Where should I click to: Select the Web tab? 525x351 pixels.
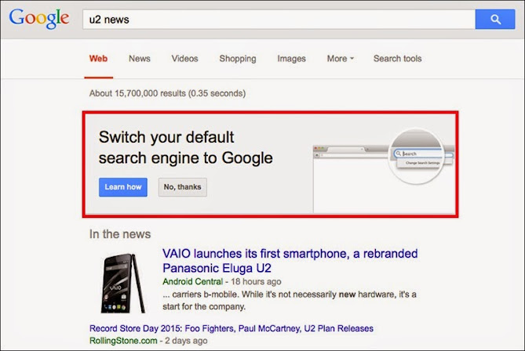pos(98,59)
